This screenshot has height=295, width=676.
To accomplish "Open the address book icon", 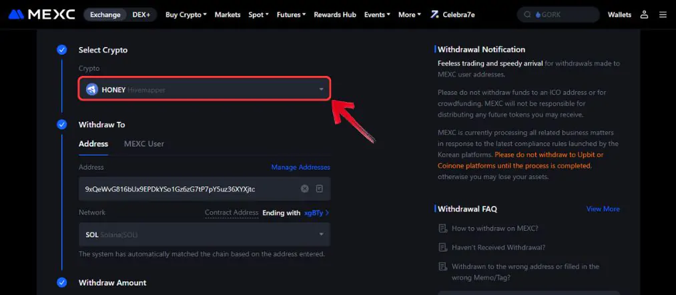I will coord(320,188).
